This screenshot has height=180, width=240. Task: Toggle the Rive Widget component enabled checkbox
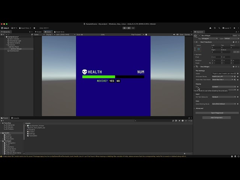pos(199,67)
